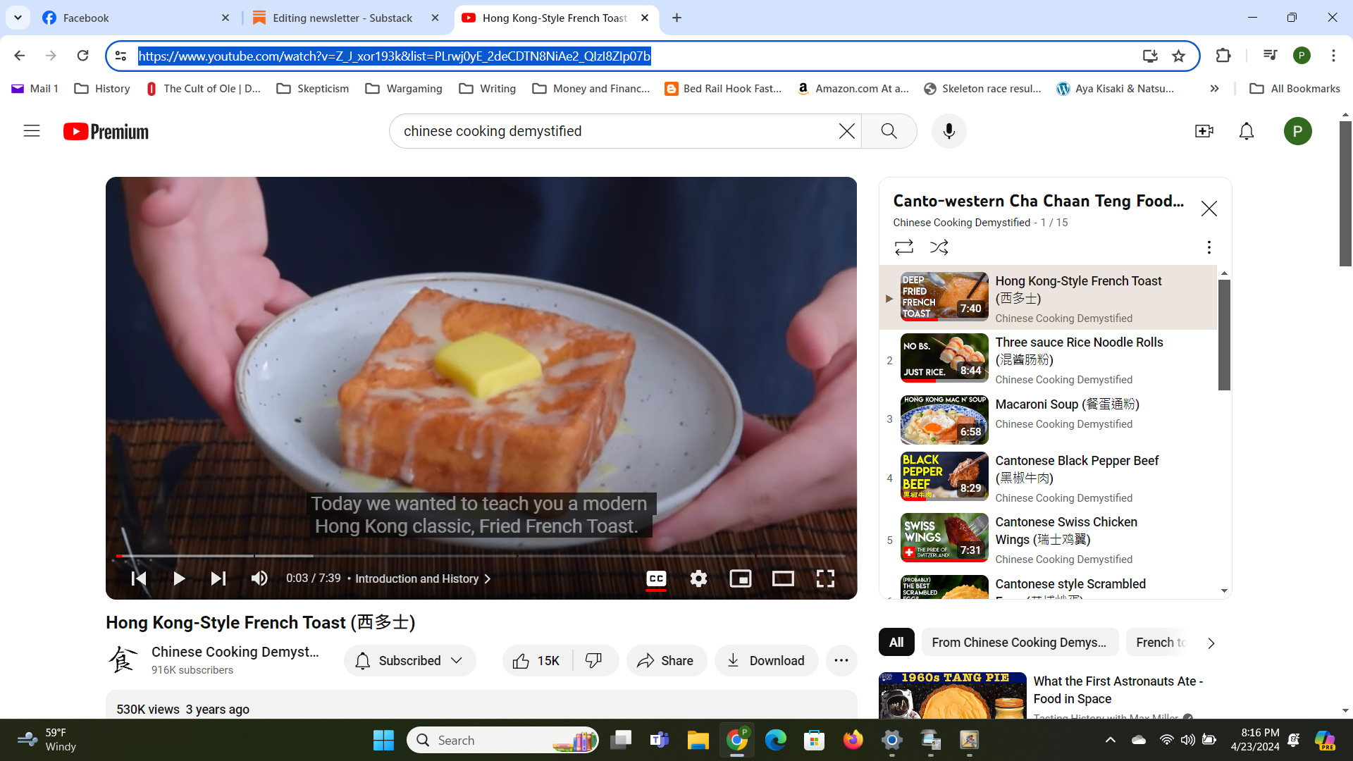
Task: Select From Chinese Cooking Demys... chip
Action: click(x=1019, y=643)
